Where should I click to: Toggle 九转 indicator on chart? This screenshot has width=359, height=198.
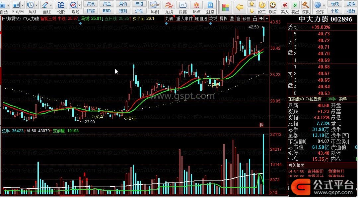(x=170, y=19)
